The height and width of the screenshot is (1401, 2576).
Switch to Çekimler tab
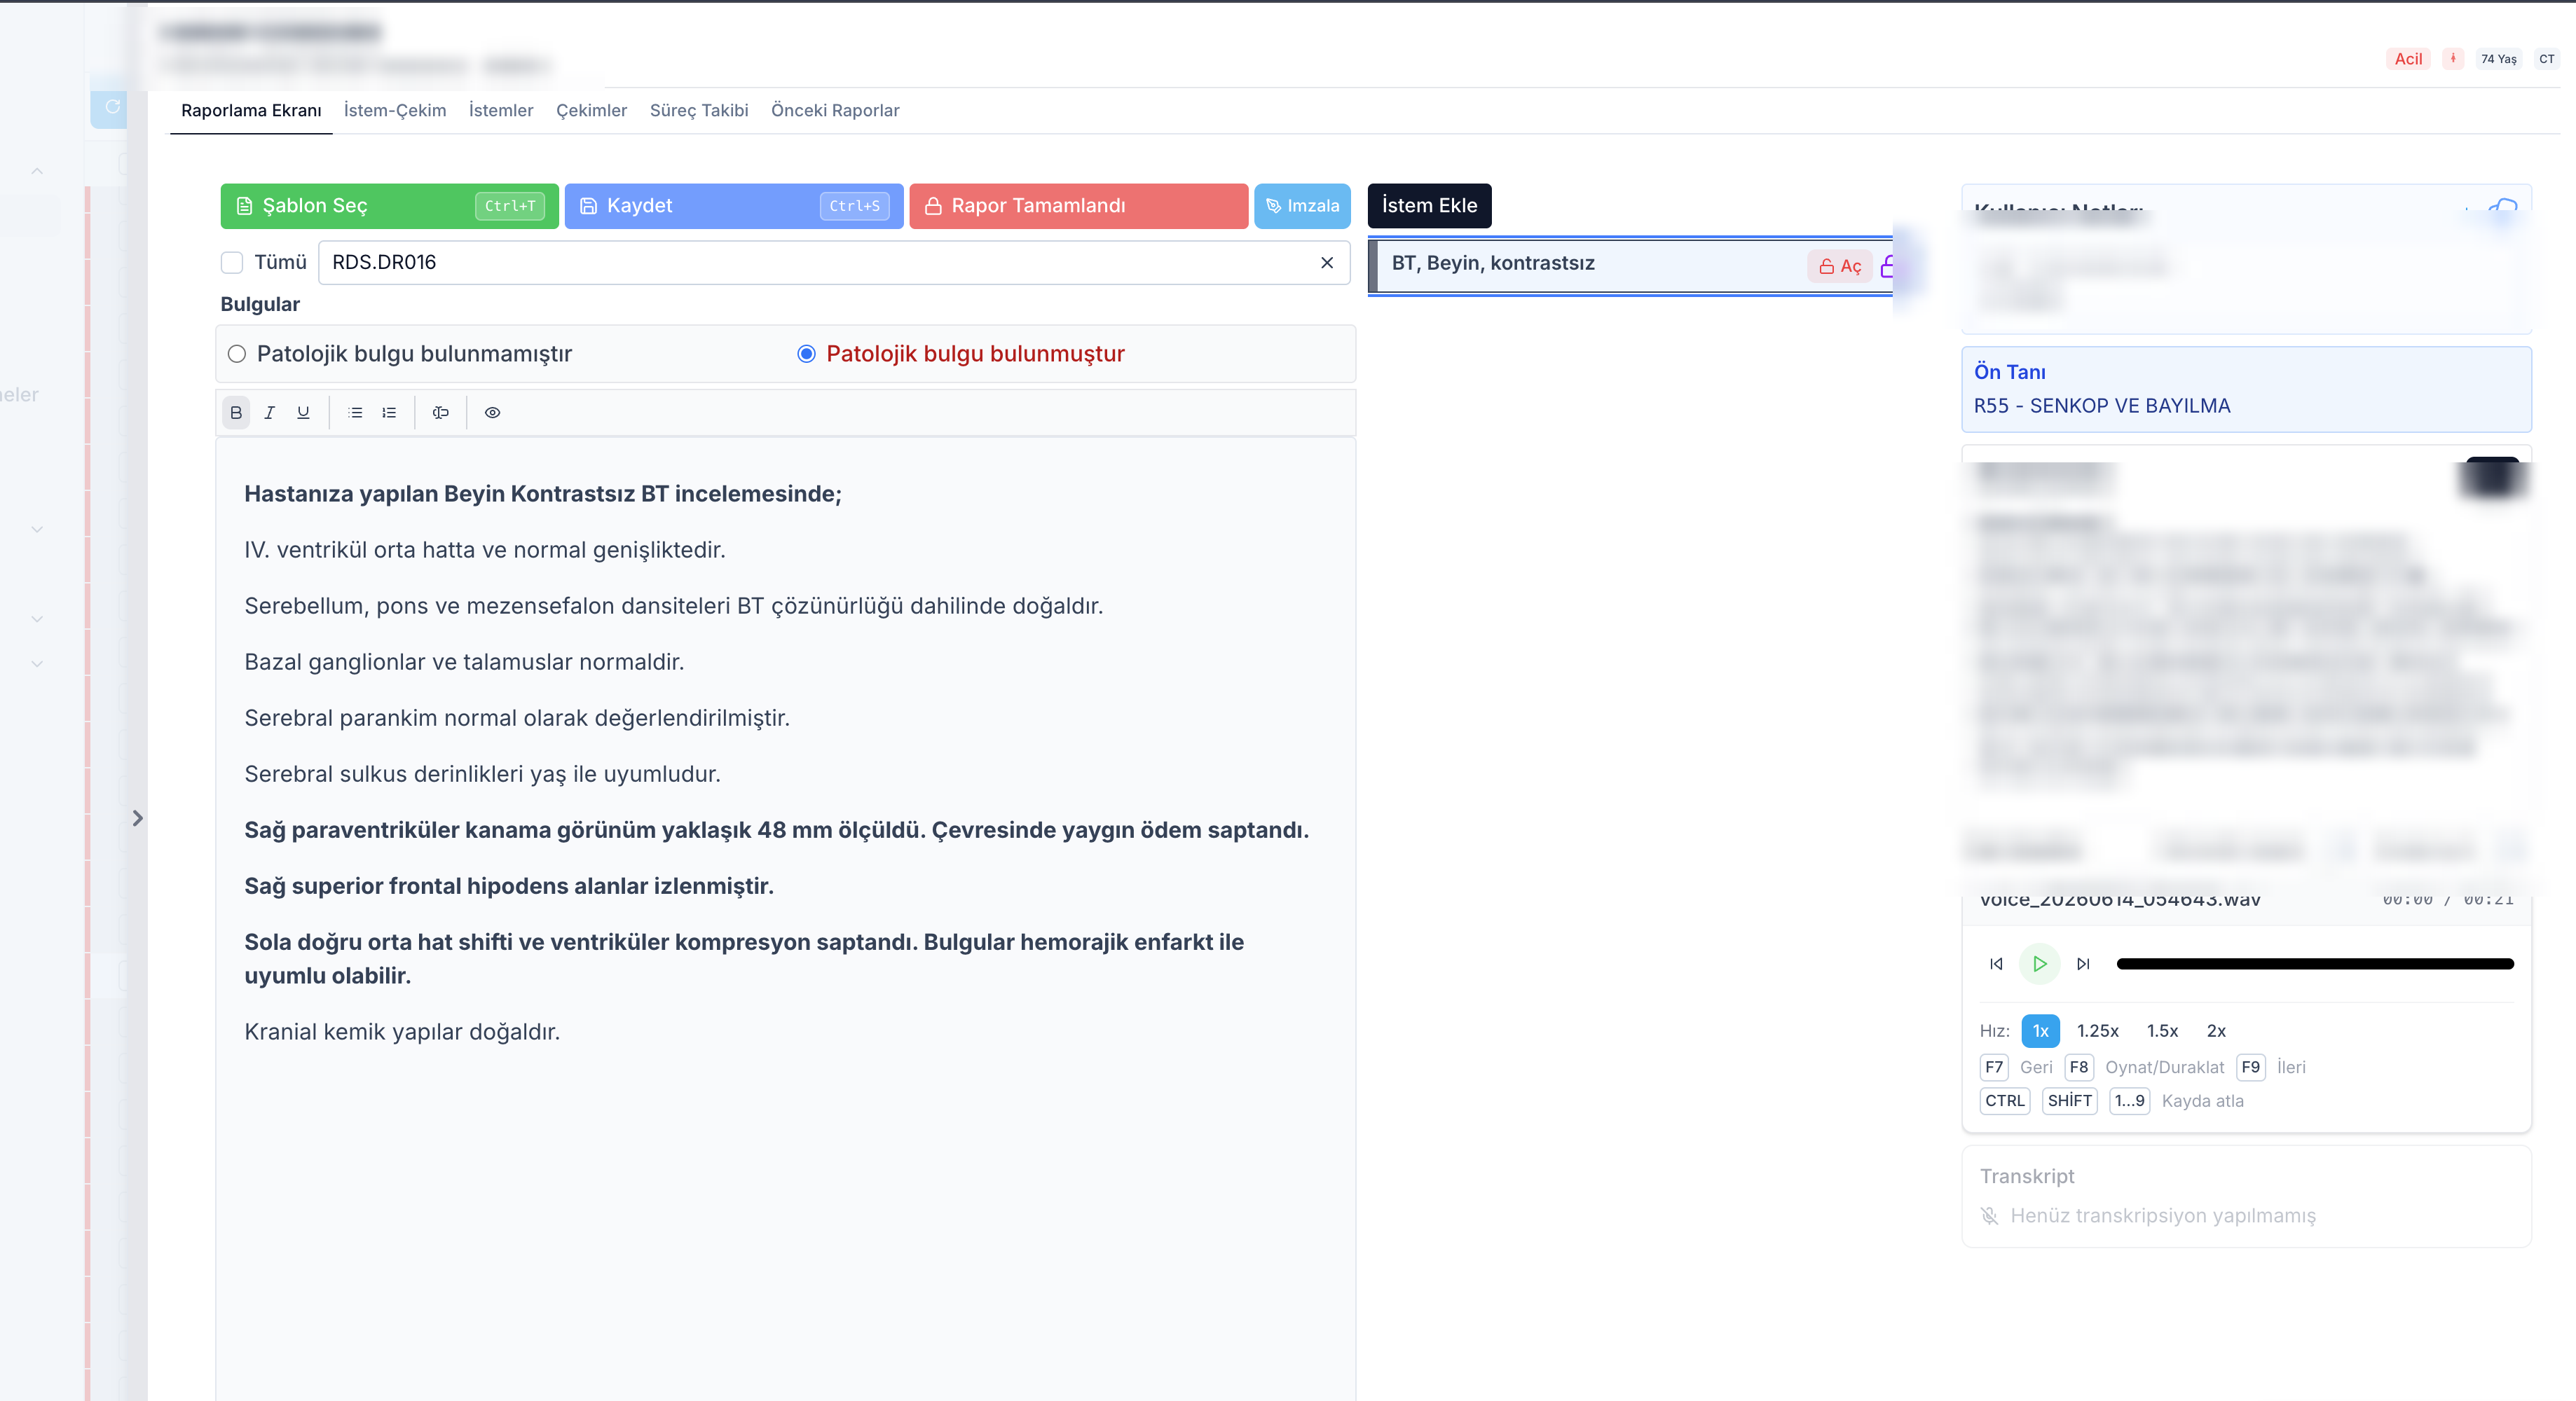pyautogui.click(x=591, y=110)
